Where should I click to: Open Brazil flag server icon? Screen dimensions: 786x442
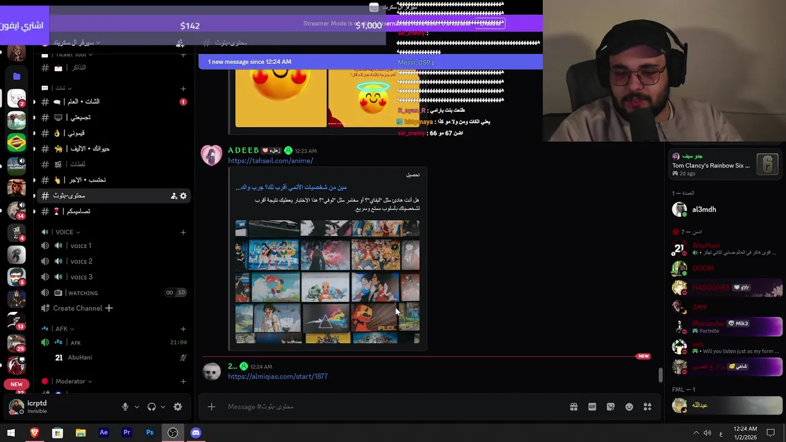coord(17,142)
